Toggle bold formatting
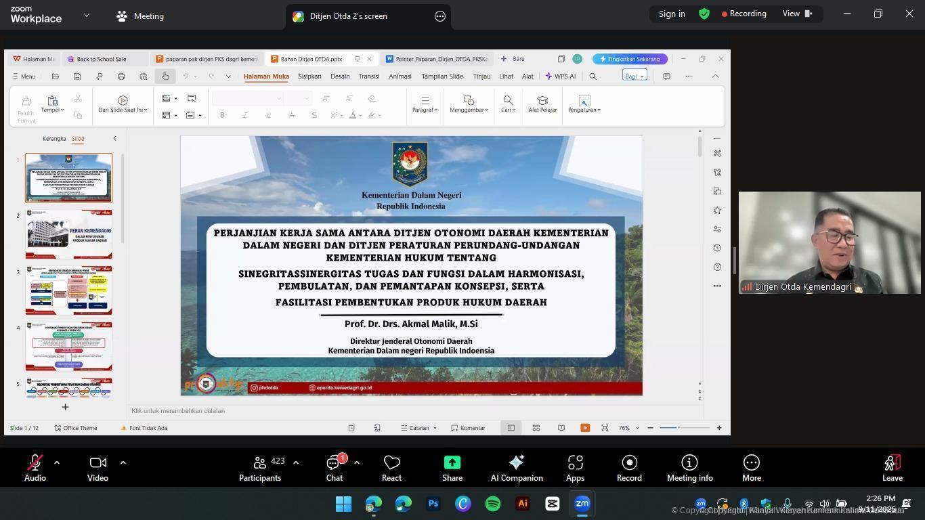The image size is (925, 520). 222,115
